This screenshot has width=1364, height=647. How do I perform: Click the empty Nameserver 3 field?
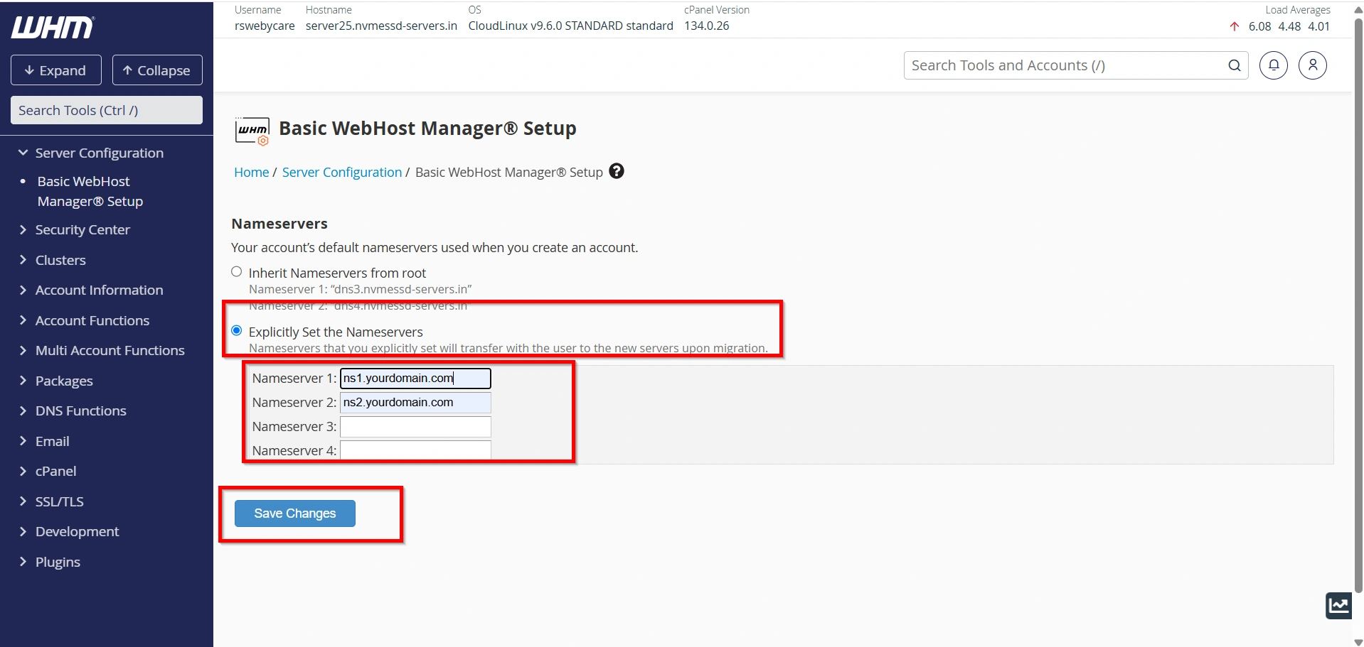click(415, 426)
